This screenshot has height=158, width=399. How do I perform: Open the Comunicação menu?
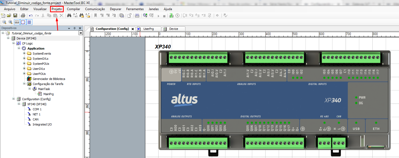95,9
